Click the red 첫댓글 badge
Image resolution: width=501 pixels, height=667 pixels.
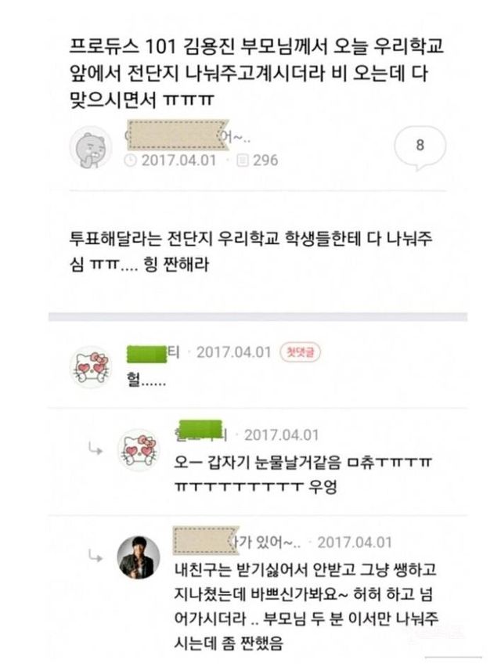coord(301,352)
